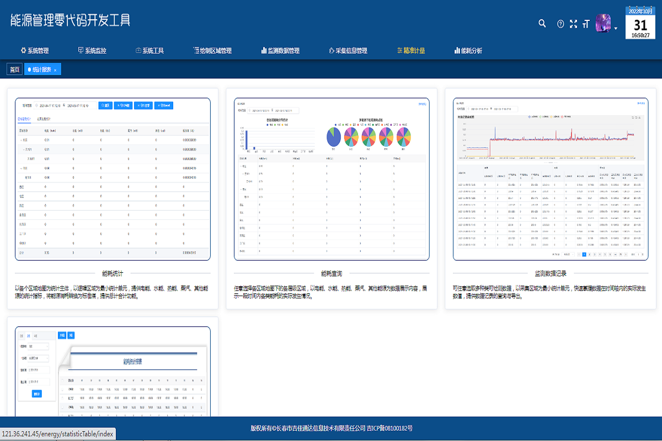Switch to the 首页 tab
This screenshot has height=441, width=662.
[14, 69]
